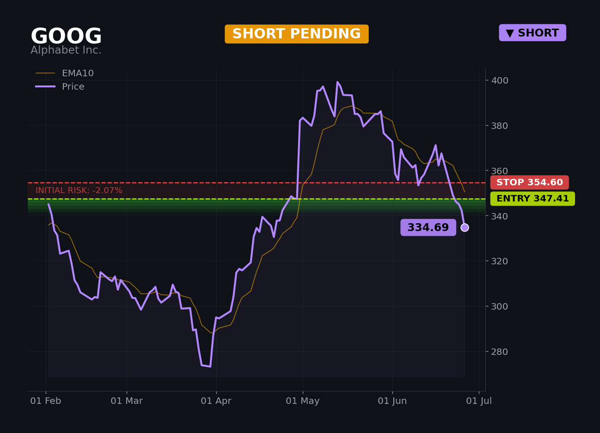Click the 340 price axis label
The height and width of the screenshot is (433, 600).
[x=499, y=216]
